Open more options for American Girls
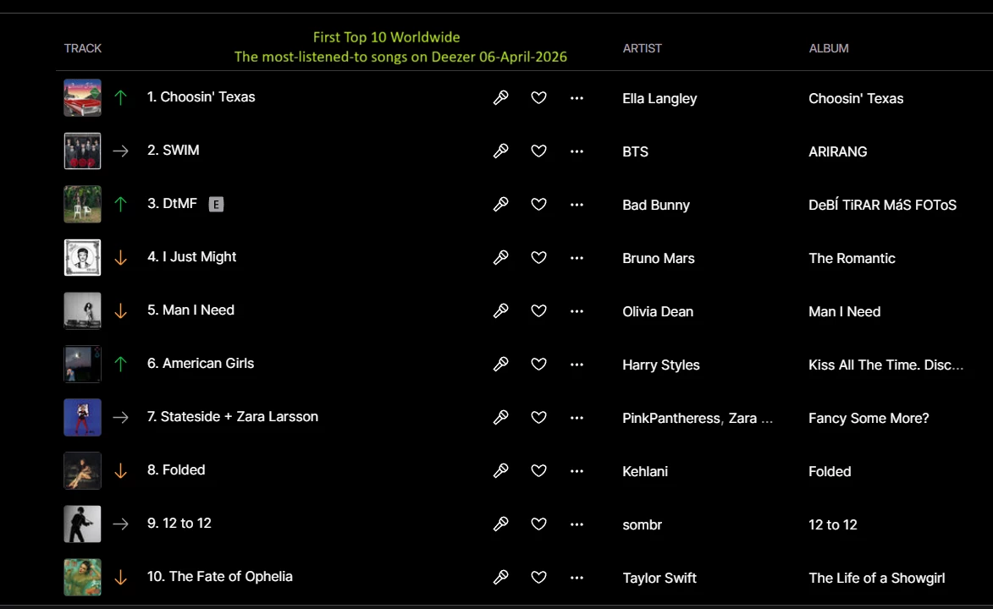The image size is (993, 609). [x=576, y=365]
